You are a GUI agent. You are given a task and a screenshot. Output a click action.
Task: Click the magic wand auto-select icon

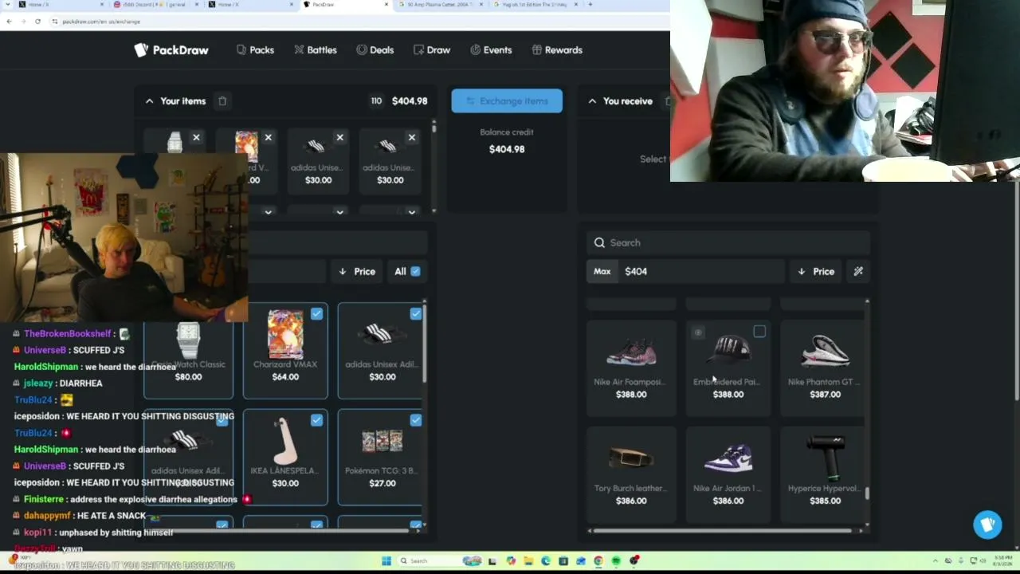tap(858, 272)
